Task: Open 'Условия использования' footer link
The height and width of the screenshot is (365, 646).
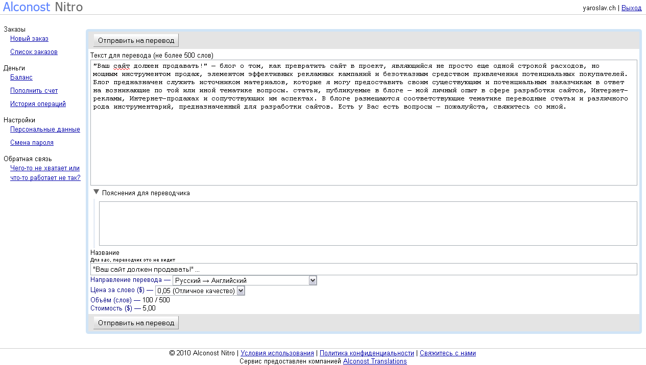Action: point(277,353)
